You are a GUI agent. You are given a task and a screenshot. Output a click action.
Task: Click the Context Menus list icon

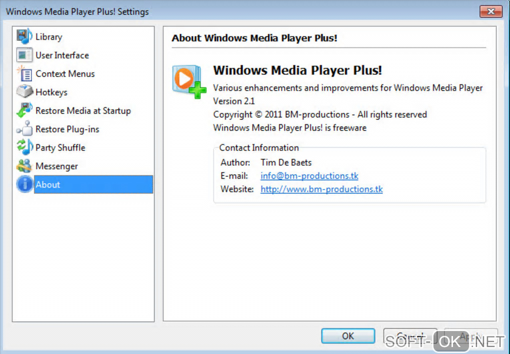click(x=24, y=73)
